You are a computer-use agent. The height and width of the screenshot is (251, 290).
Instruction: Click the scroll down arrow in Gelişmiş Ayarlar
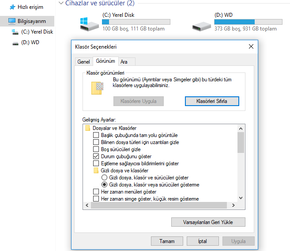241,198
